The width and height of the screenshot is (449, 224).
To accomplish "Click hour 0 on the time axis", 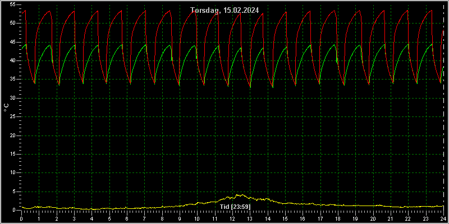I will (x=21, y=218).
